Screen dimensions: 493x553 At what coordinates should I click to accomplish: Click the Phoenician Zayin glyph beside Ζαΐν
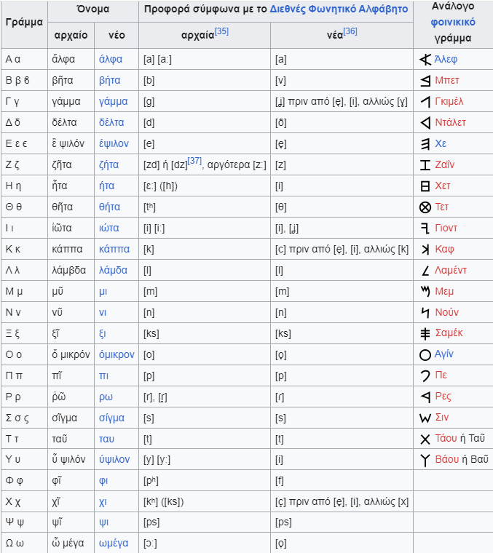coord(425,164)
